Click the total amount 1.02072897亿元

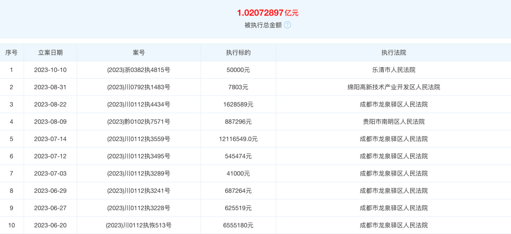[268, 13]
